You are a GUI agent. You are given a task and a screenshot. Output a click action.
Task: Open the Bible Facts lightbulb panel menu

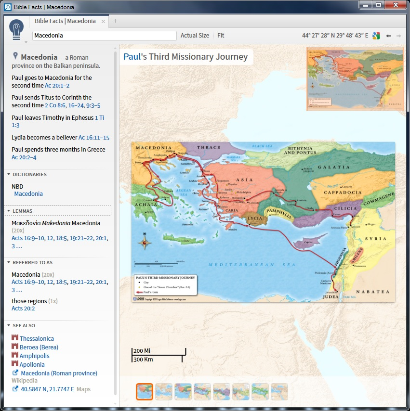pyautogui.click(x=16, y=30)
